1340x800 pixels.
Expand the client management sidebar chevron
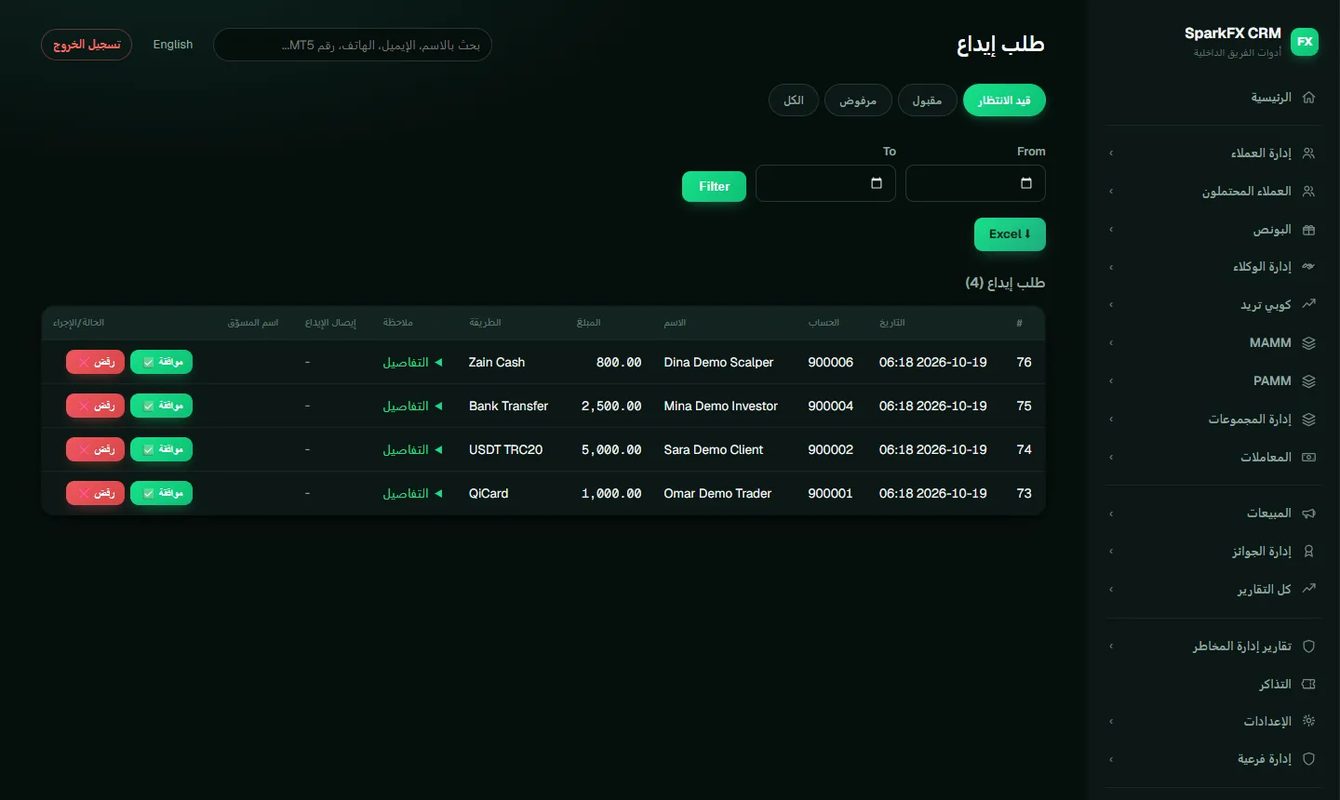[1111, 153]
